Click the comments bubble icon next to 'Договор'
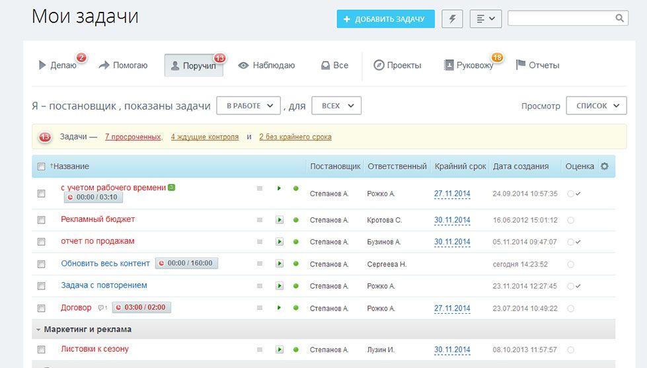This screenshot has height=368, width=647. tap(102, 308)
